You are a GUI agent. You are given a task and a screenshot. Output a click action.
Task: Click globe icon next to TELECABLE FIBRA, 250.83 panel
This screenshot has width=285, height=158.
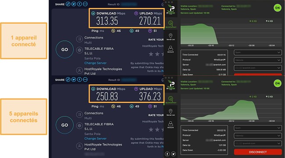(x=79, y=126)
